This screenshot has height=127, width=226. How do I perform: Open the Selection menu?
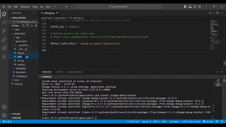pos(25,7)
